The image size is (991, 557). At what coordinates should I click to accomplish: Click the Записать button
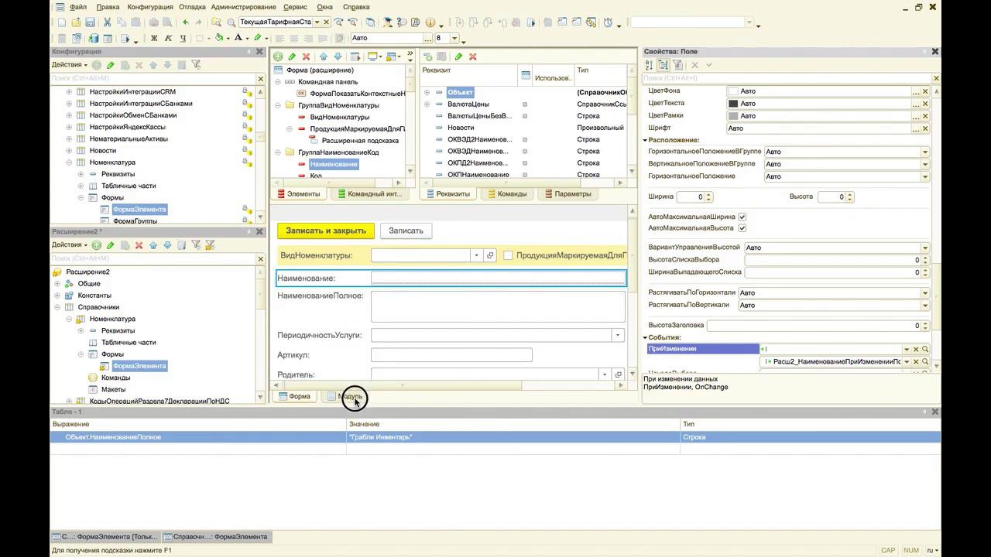coord(406,231)
